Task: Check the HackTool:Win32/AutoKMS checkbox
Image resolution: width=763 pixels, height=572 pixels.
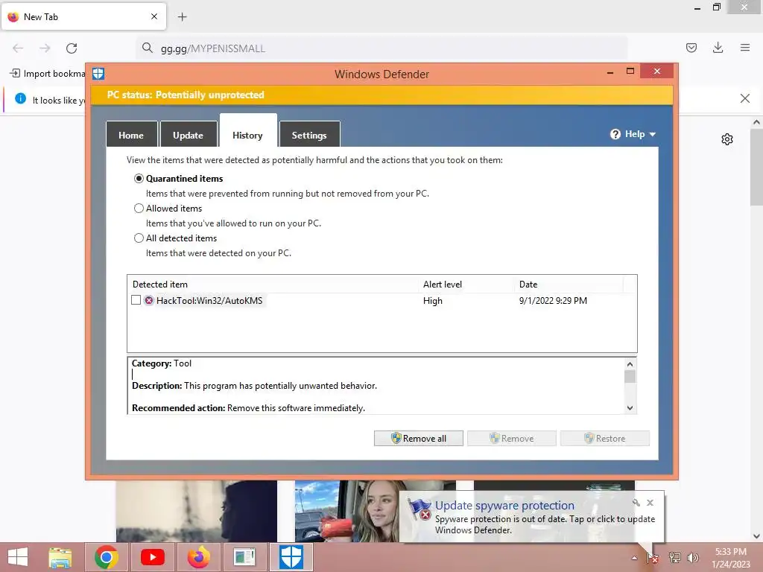Action: tap(136, 300)
